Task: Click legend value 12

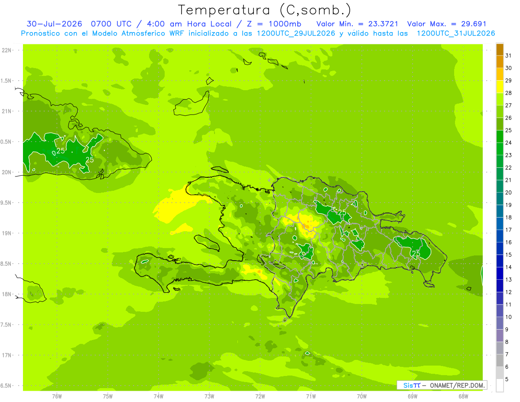Action: tap(508, 292)
